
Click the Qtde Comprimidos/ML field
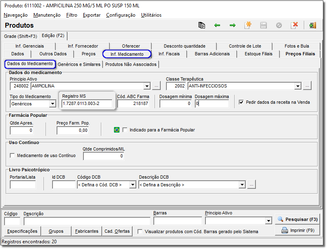click(x=103, y=156)
